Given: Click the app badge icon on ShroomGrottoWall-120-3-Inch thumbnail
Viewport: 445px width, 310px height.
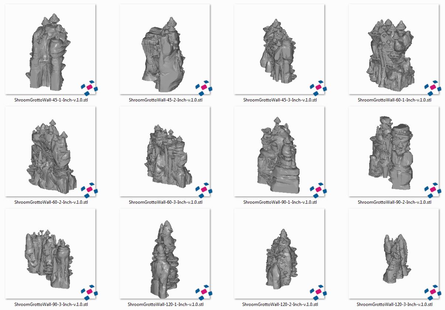Looking at the screenshot, I should coord(432,292).
